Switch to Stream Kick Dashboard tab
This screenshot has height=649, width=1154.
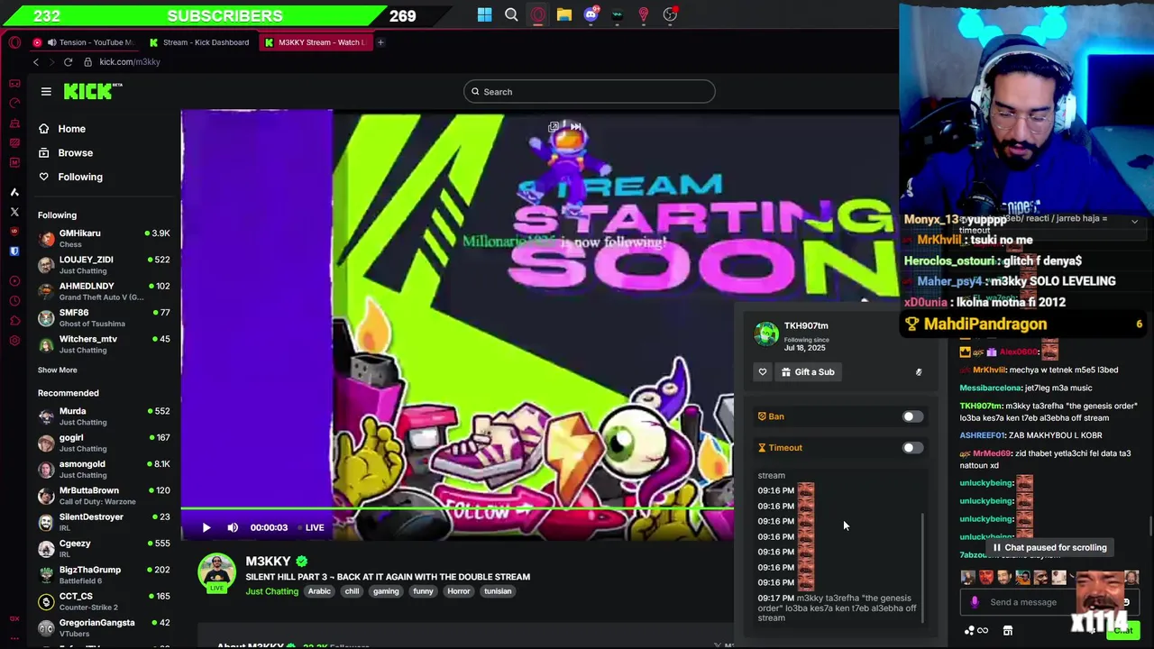tap(199, 42)
